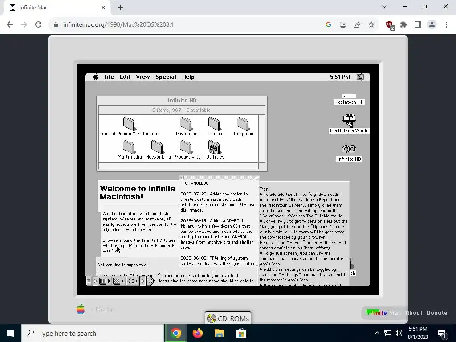Screen dimensions: 456x342
Task: Click the share page icon
Action: tap(357, 25)
